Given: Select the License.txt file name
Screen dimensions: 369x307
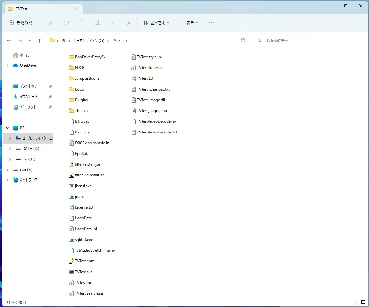Looking at the screenshot, I should (84, 207).
